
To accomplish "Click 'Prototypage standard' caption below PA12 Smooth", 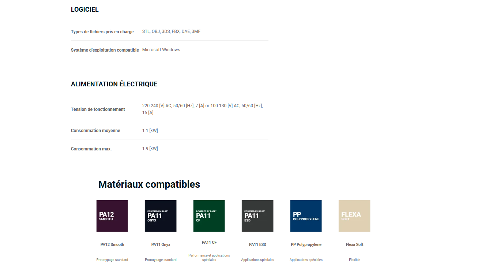I will tap(112, 260).
